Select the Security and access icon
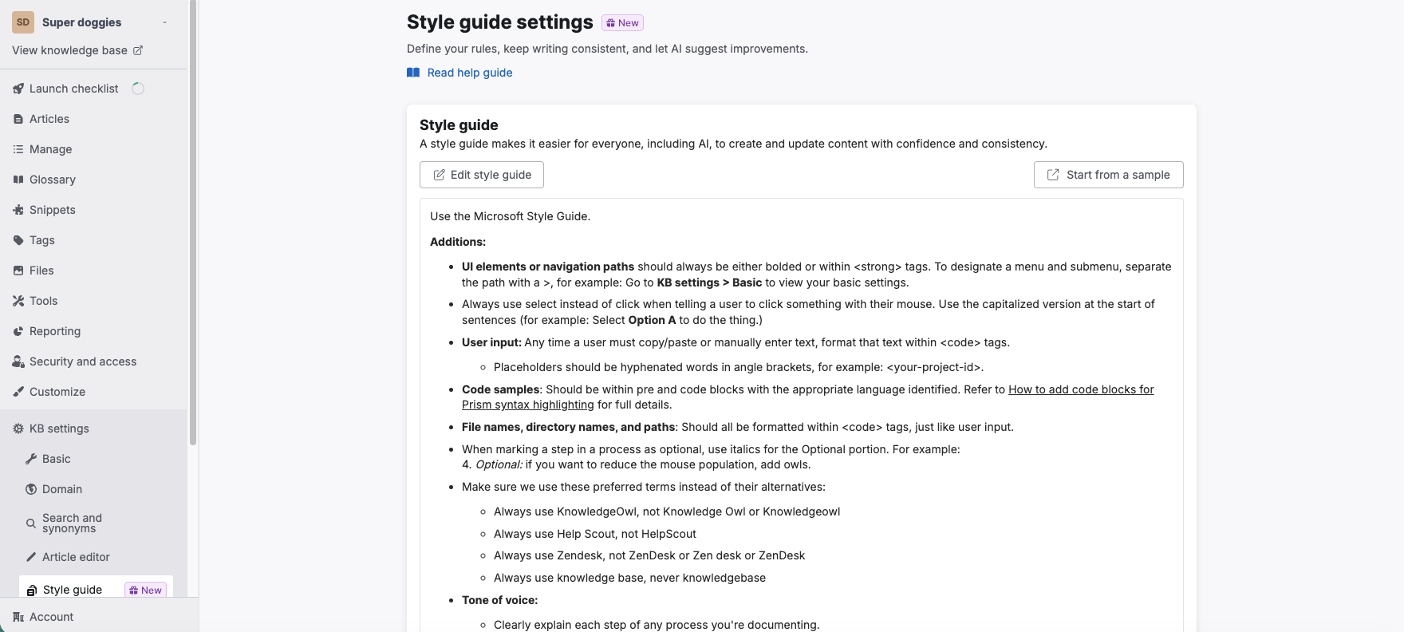The height and width of the screenshot is (632, 1404). [x=18, y=361]
